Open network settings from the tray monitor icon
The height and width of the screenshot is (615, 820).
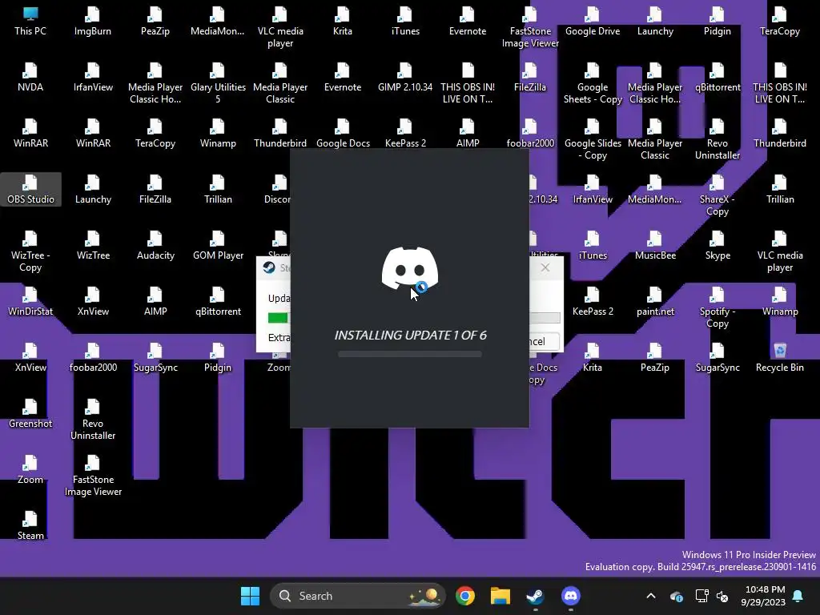pyautogui.click(x=701, y=596)
